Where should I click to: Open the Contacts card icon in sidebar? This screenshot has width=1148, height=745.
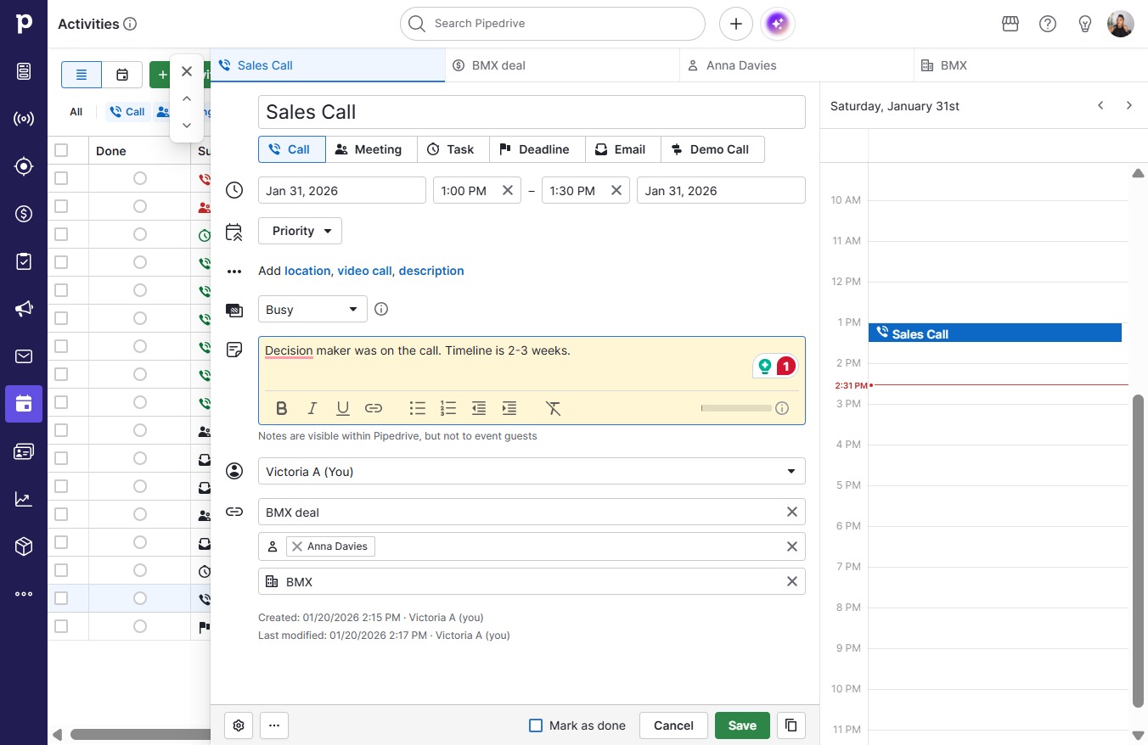24,451
